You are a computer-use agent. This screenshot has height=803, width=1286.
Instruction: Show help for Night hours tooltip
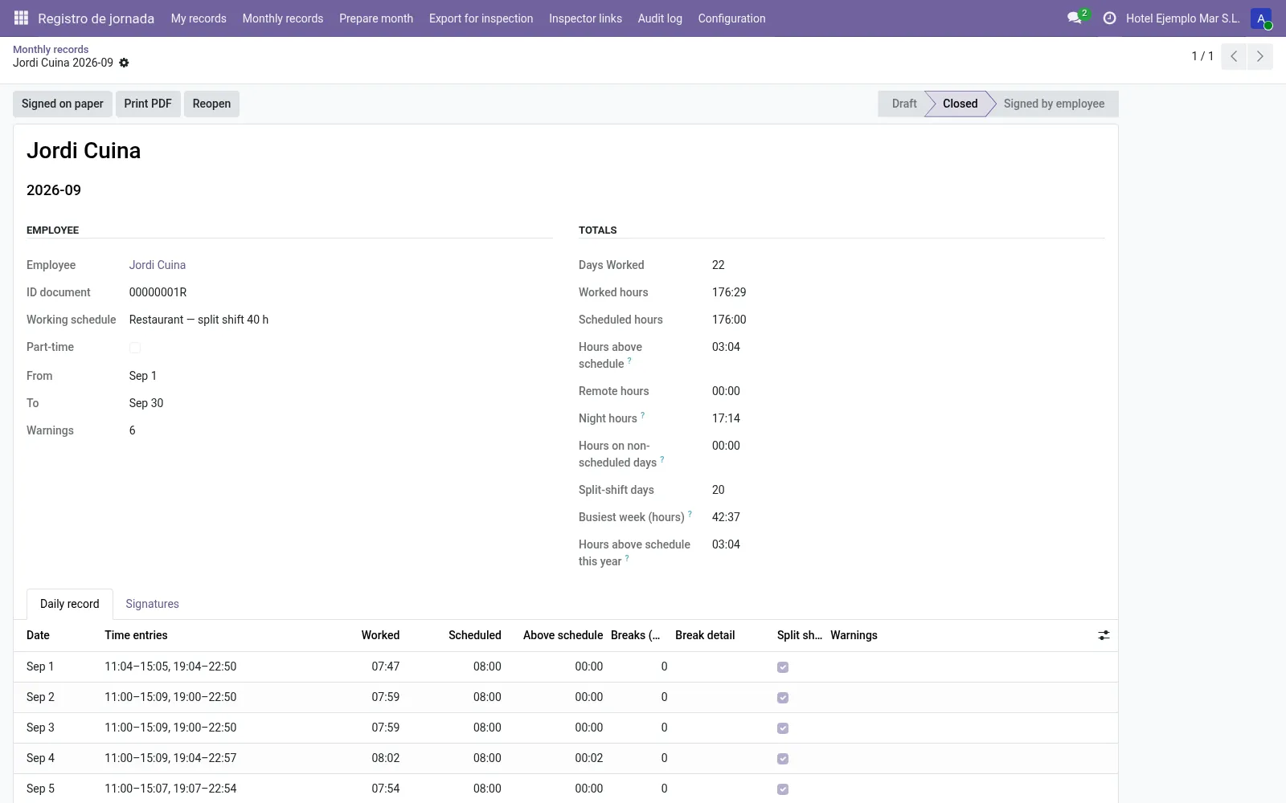[642, 415]
